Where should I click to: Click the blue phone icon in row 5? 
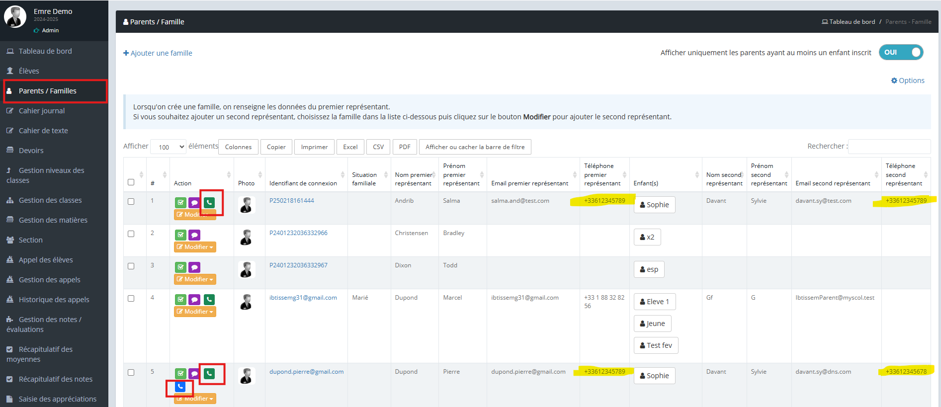point(180,387)
